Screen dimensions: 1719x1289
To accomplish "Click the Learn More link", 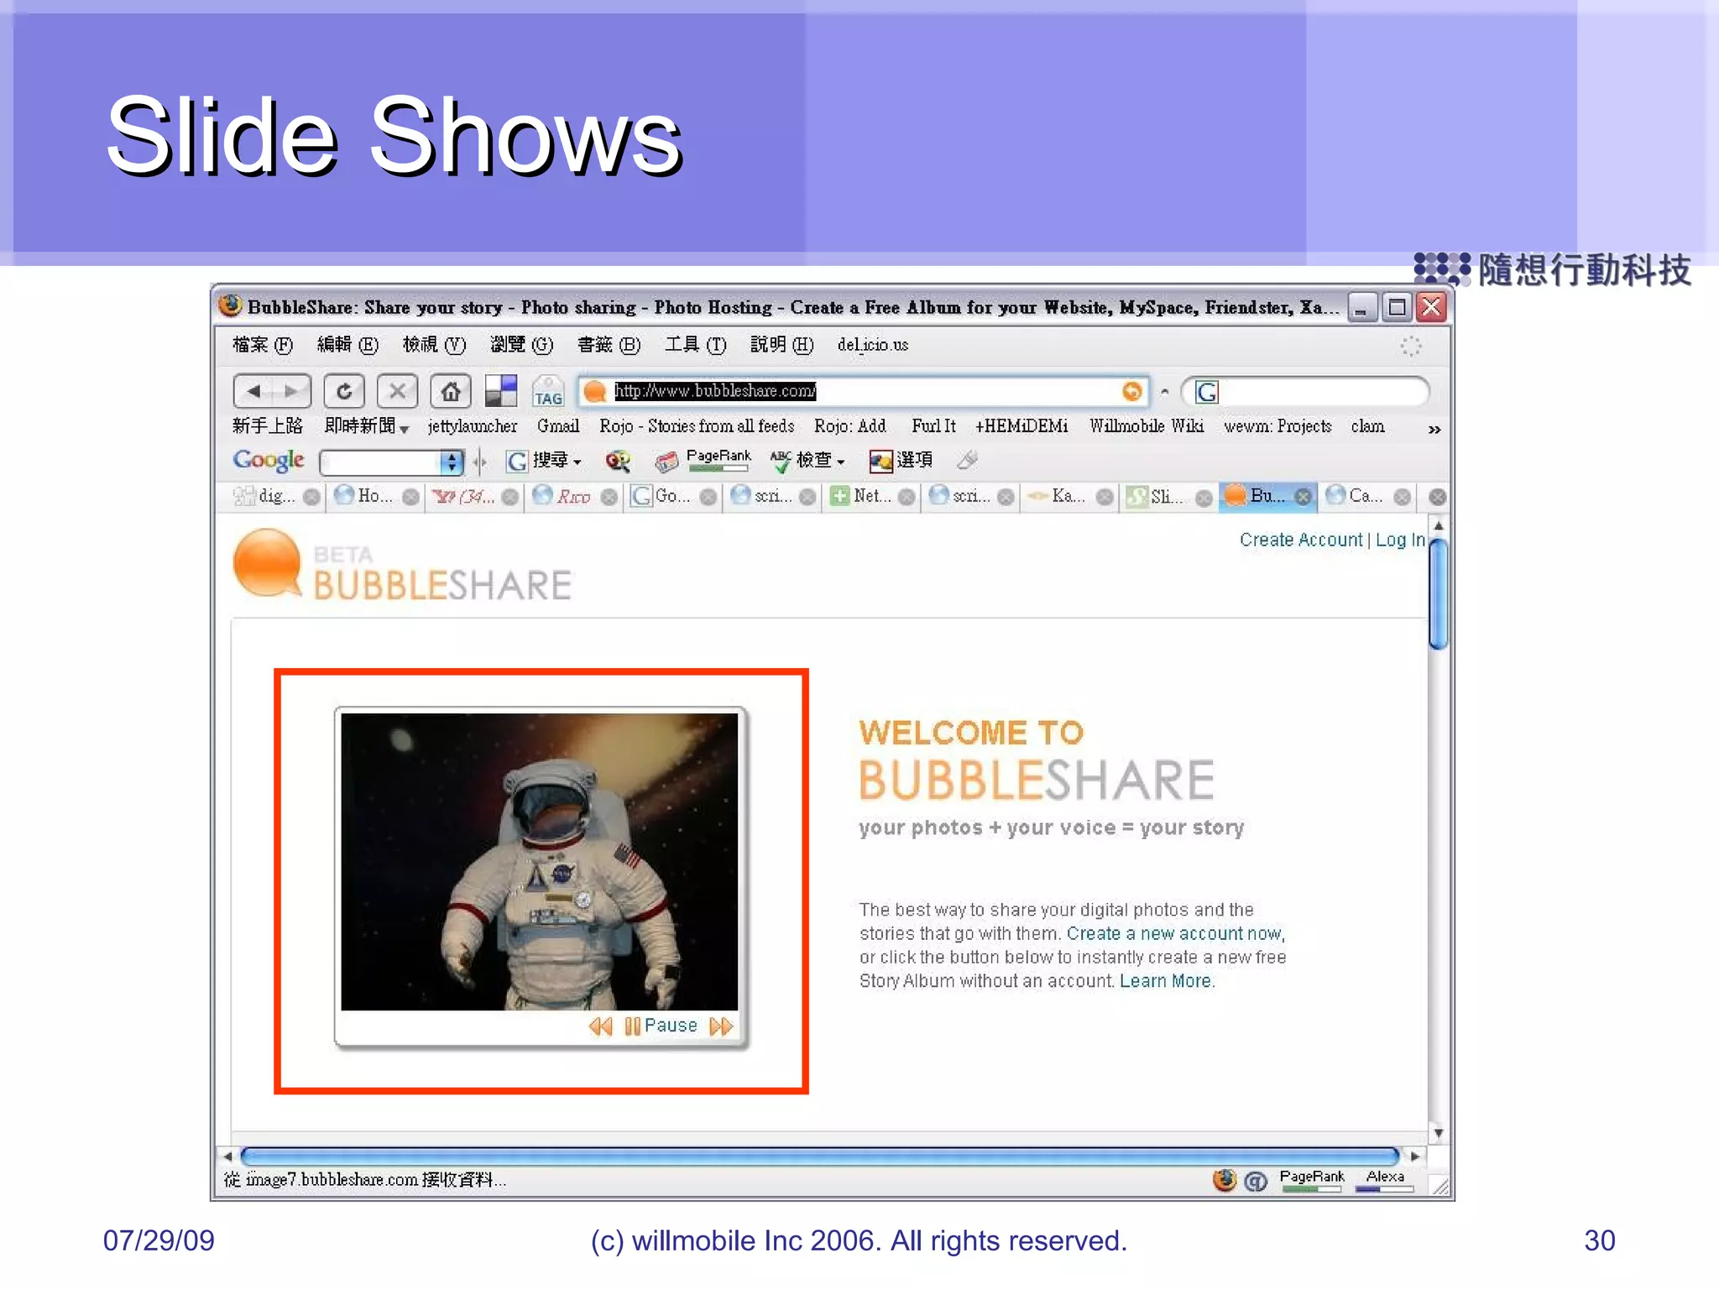I will (1165, 981).
